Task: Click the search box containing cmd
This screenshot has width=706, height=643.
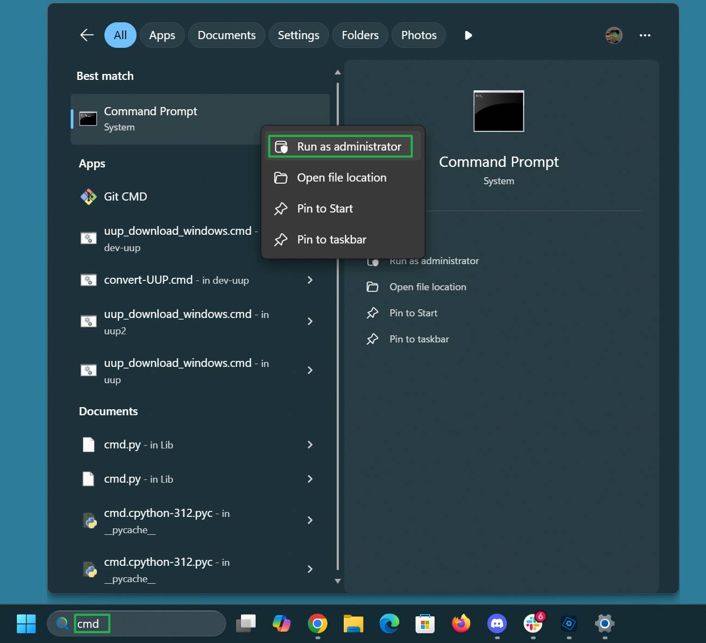Action: [x=136, y=623]
